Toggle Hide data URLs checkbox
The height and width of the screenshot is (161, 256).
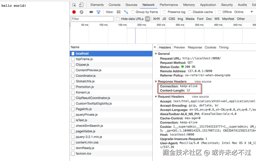coord(118,19)
